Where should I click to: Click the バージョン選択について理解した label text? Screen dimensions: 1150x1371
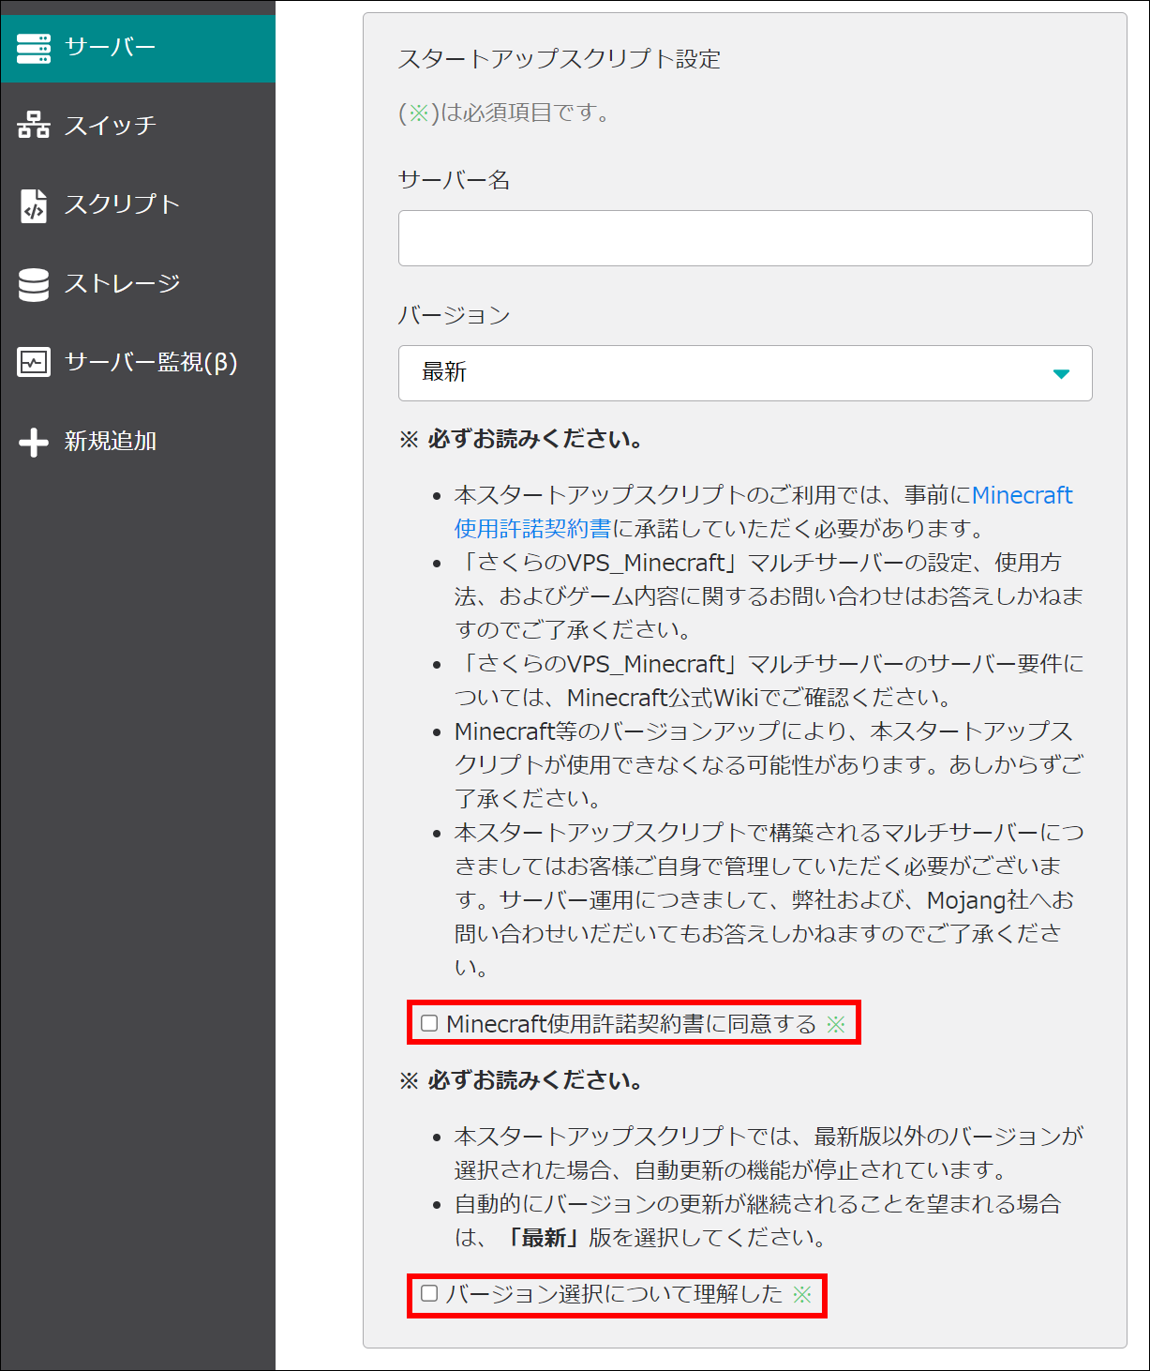(x=614, y=1295)
